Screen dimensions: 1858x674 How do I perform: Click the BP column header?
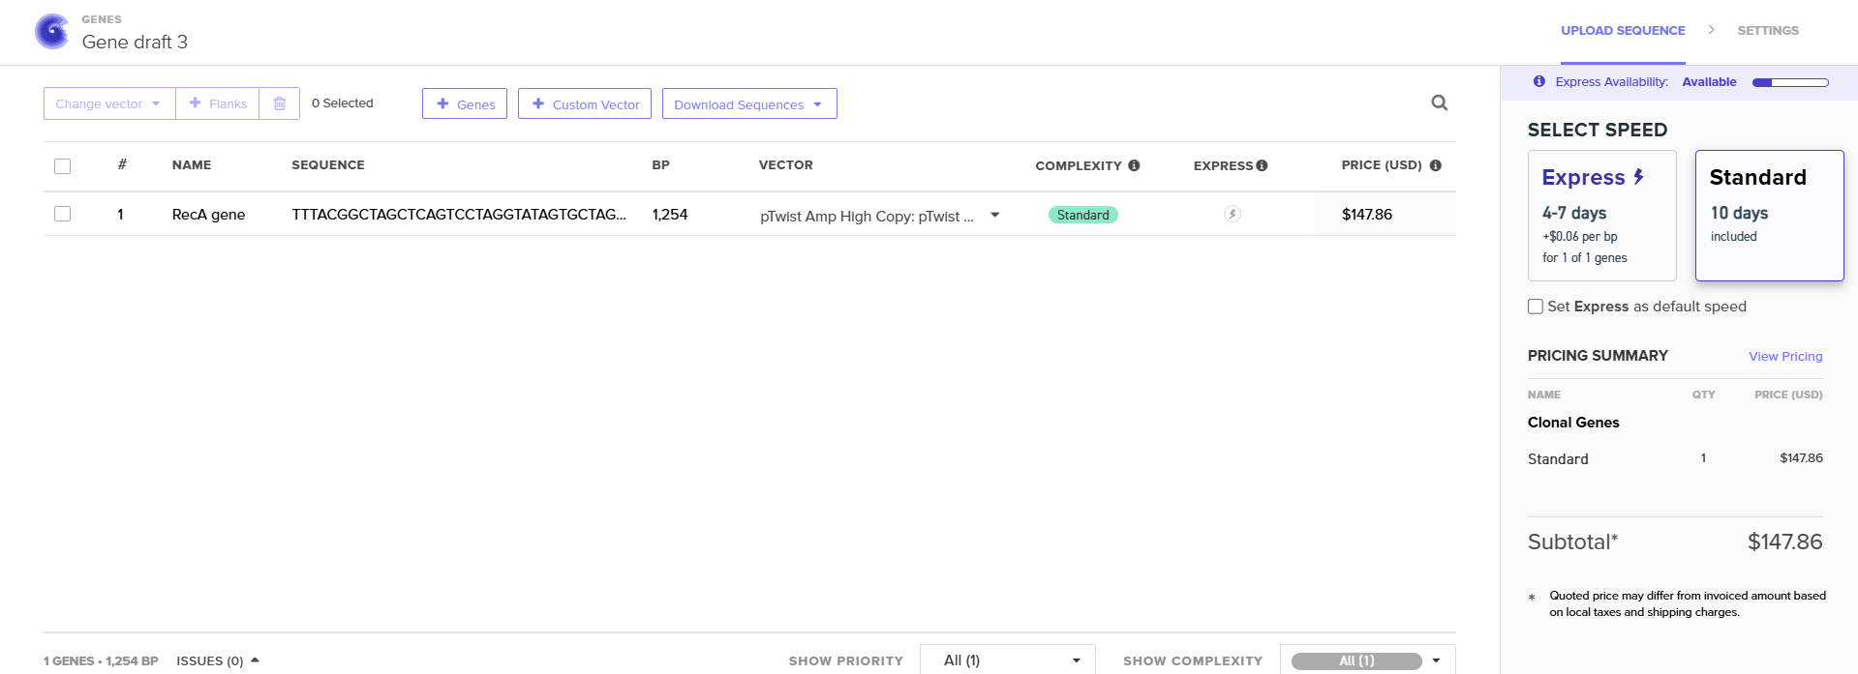(x=660, y=165)
